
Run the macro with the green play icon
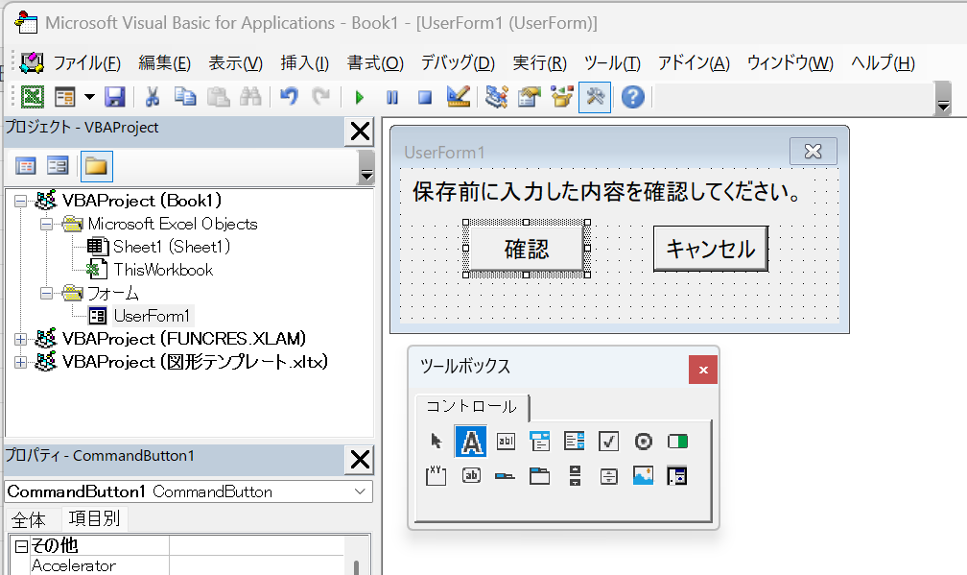click(x=360, y=97)
